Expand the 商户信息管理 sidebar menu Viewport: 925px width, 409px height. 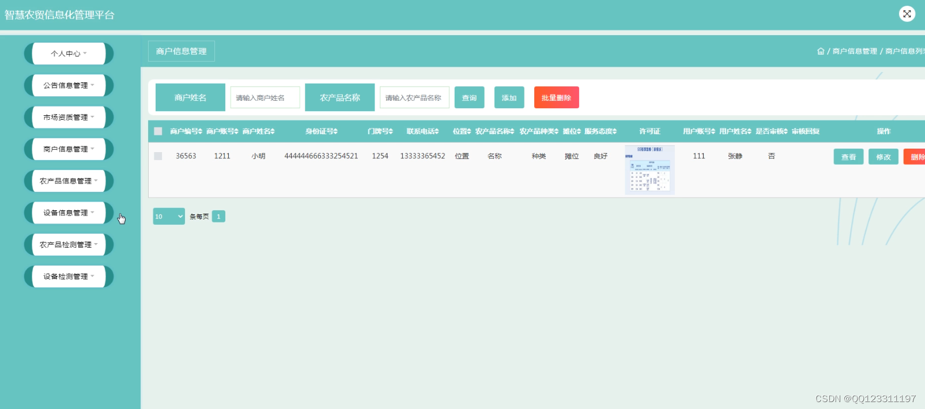[69, 149]
